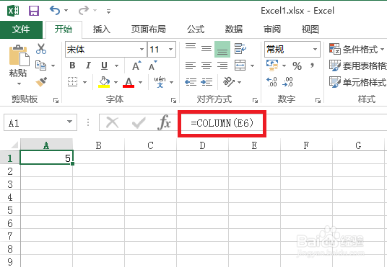Cut selection with the scissors icon
The height and width of the screenshot is (267, 387).
41,49
